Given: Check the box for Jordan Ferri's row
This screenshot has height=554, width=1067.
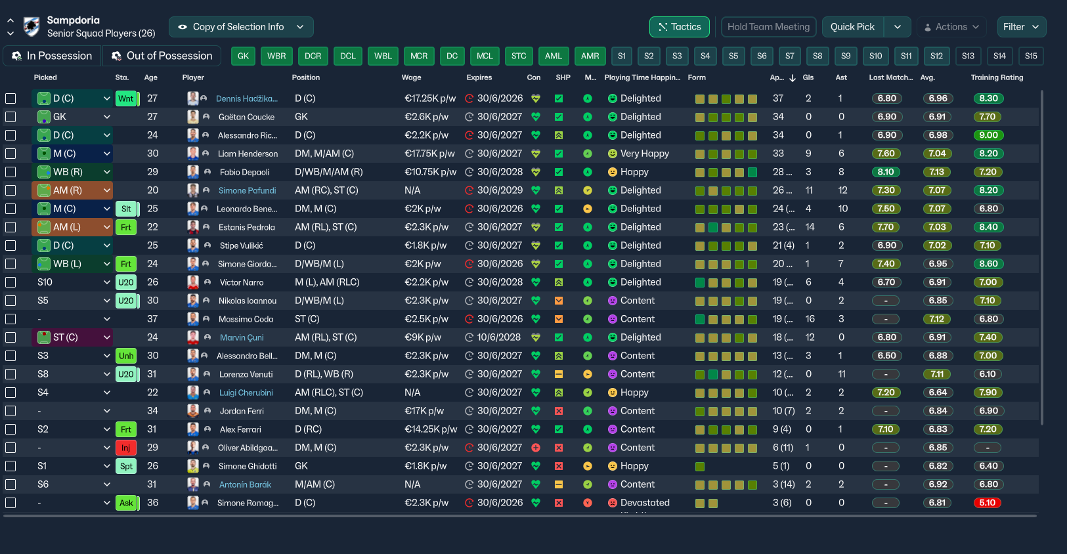Looking at the screenshot, I should [x=11, y=411].
